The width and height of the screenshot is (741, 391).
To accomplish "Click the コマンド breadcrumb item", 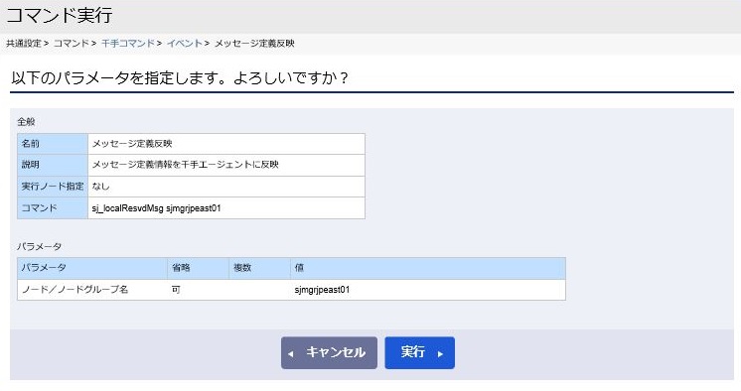I will [71, 44].
